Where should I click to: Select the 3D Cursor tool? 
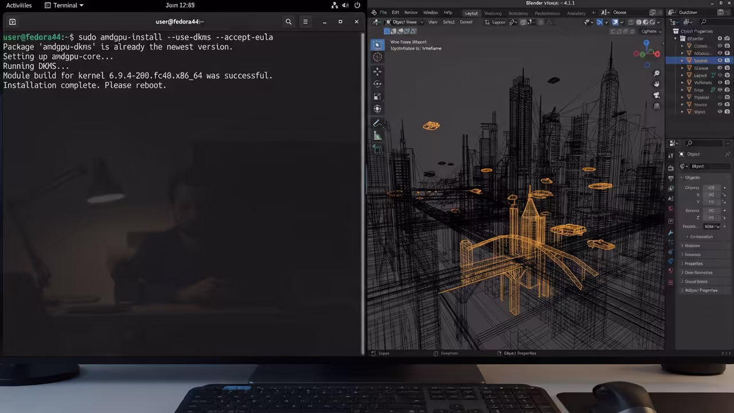coord(377,57)
